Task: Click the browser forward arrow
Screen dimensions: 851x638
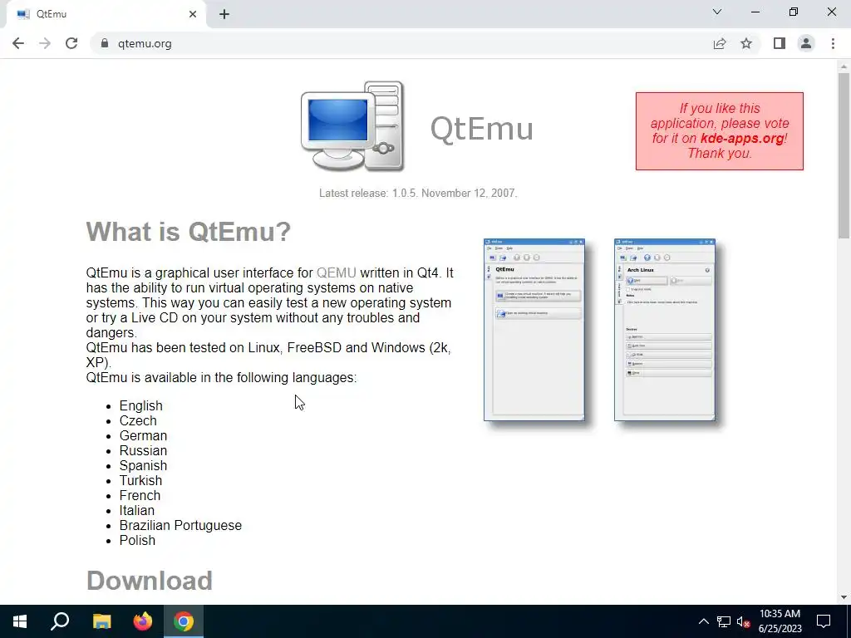Action: pyautogui.click(x=45, y=43)
